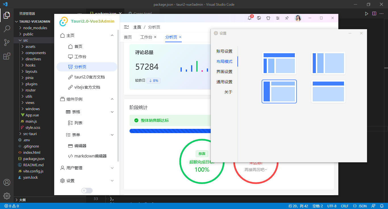Pin the window using the pin icon
This screenshot has height=209, width=388.
click(x=287, y=18)
